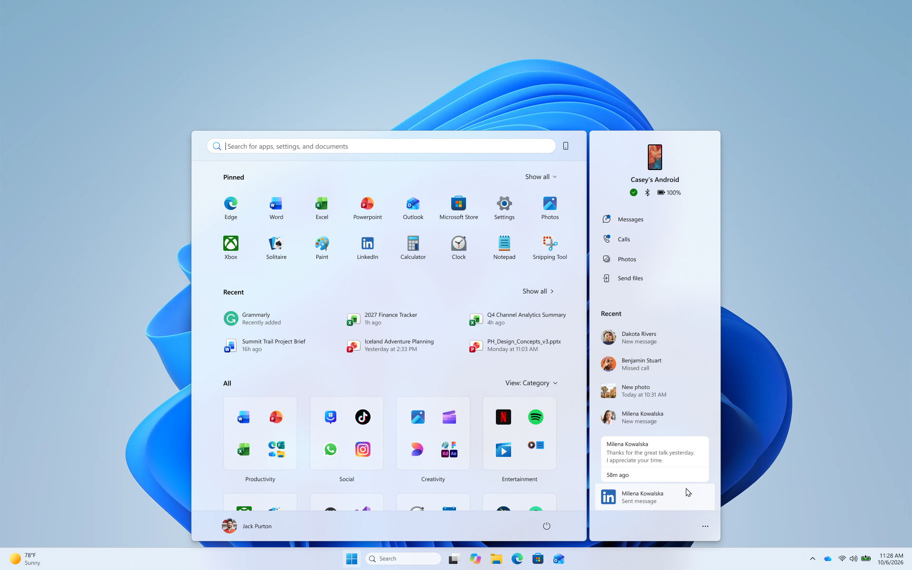Launch the pinned Photos app

(550, 208)
